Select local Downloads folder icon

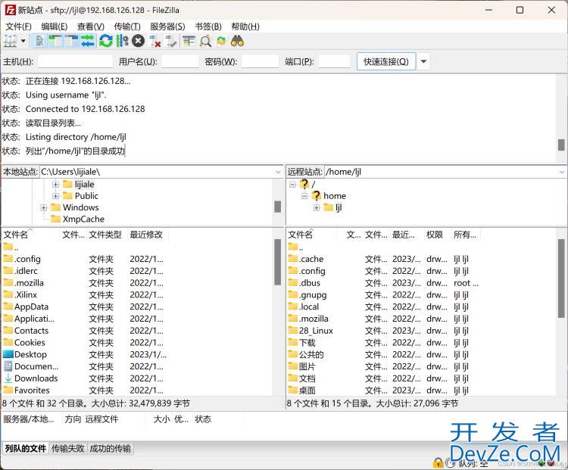pyautogui.click(x=8, y=378)
